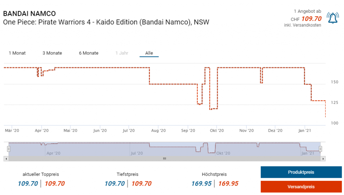This screenshot has height=195, width=344.
Task: Click the One Piece Pirate Warriors product title
Action: coord(106,23)
